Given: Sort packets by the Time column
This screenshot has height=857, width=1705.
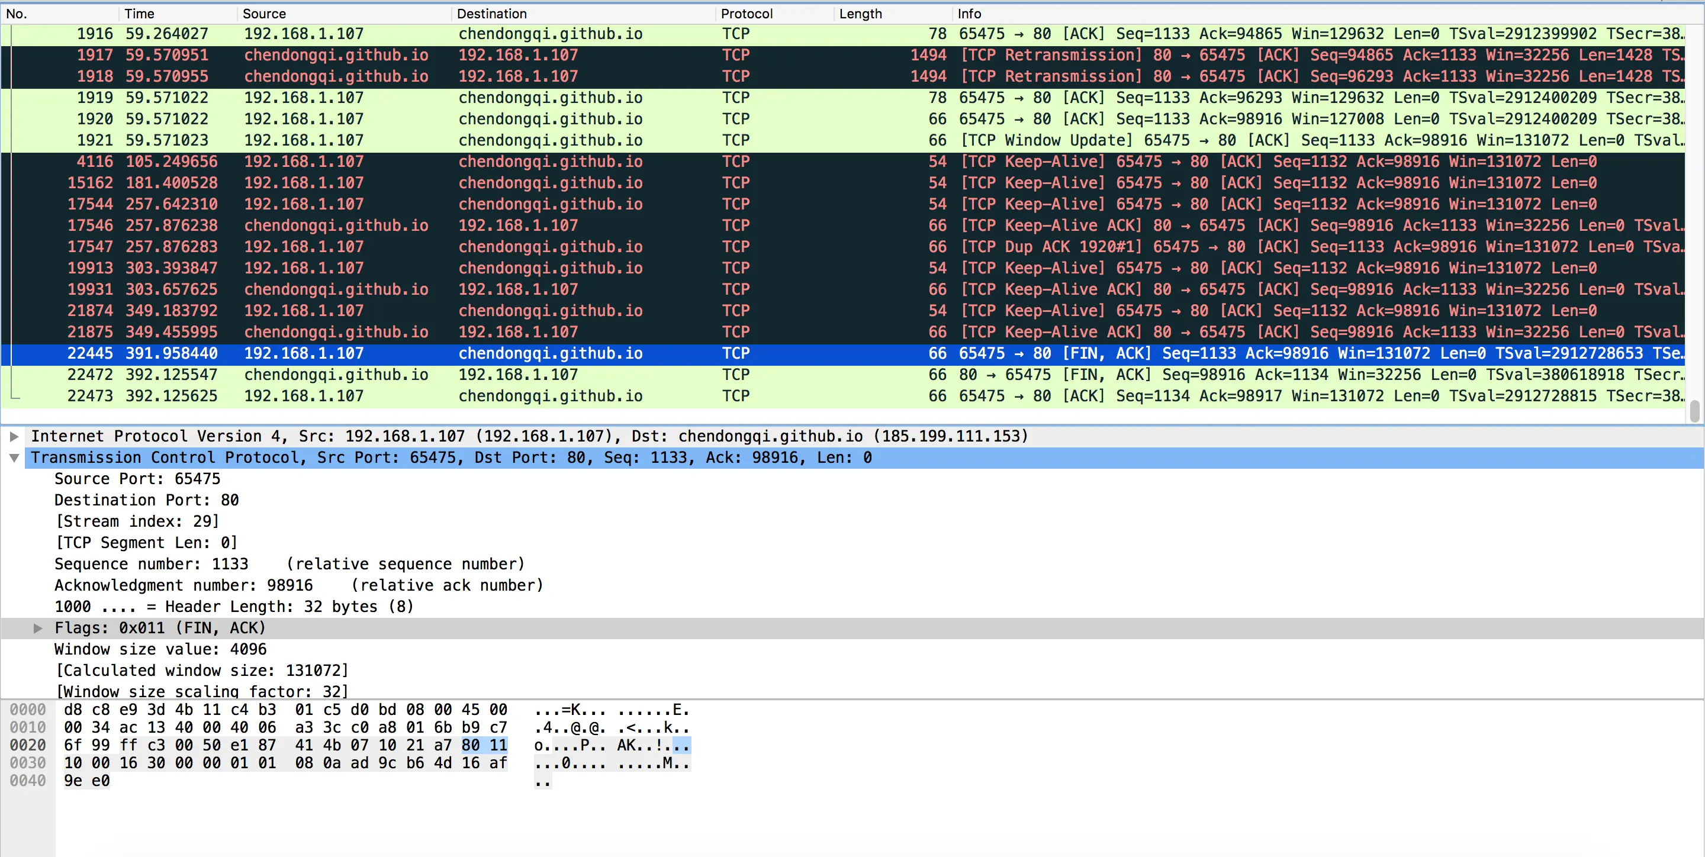Looking at the screenshot, I should coord(140,14).
